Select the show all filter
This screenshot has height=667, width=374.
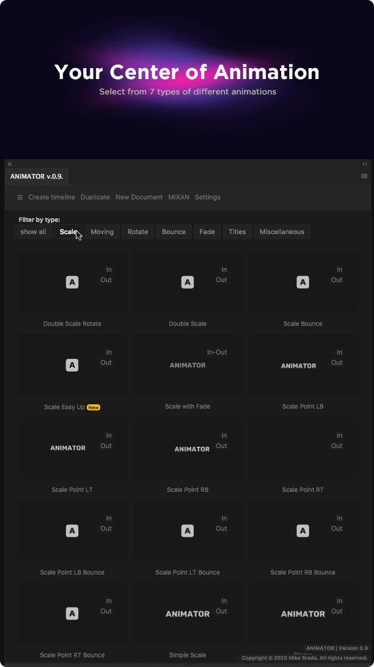click(x=33, y=232)
